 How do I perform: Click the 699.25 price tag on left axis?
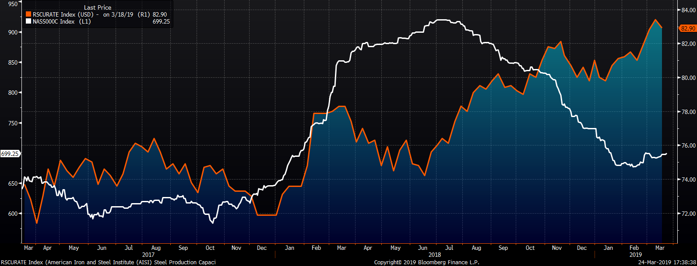[10, 154]
